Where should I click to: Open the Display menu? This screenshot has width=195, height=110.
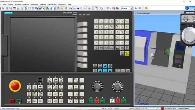pos(11,4)
